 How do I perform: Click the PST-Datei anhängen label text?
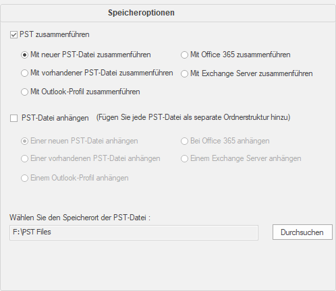[x=55, y=118]
